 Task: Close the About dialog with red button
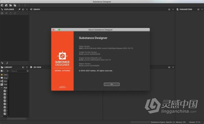tap(53, 30)
